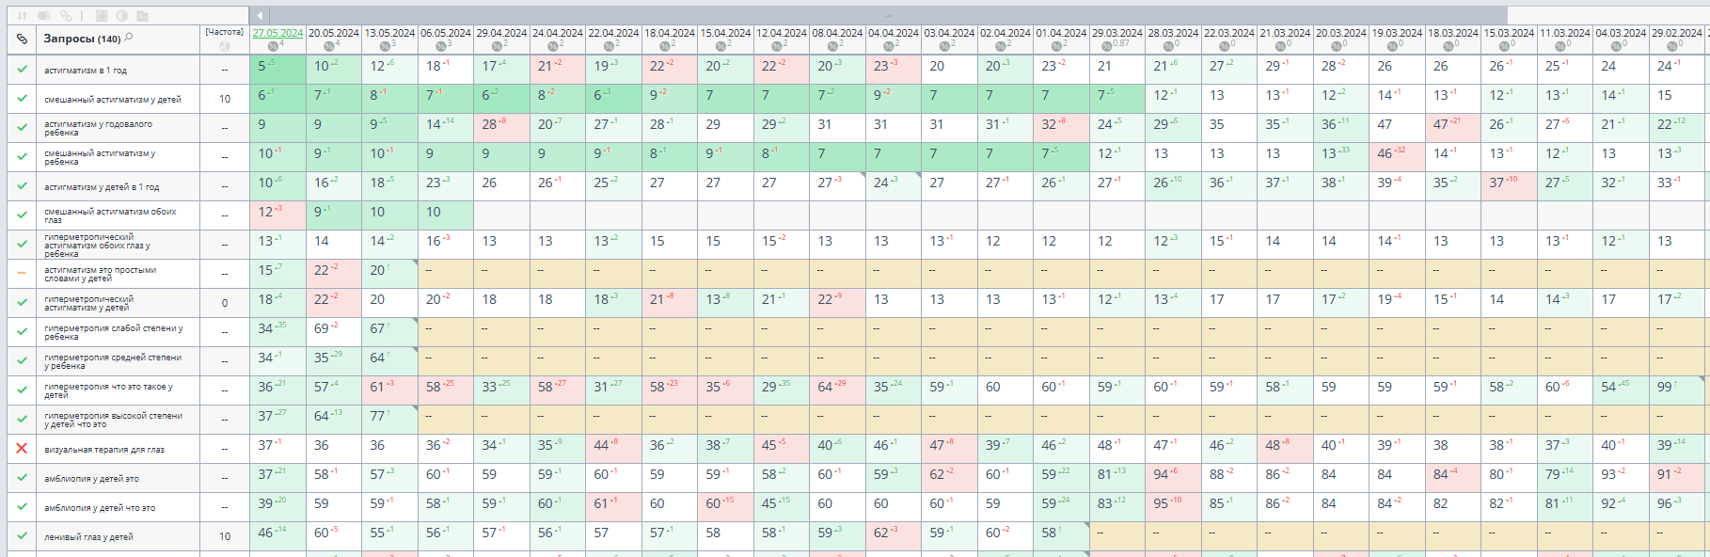The image size is (1710, 557).
Task: Click the green check for смешанный астигматизм у детей
Action: [22, 98]
